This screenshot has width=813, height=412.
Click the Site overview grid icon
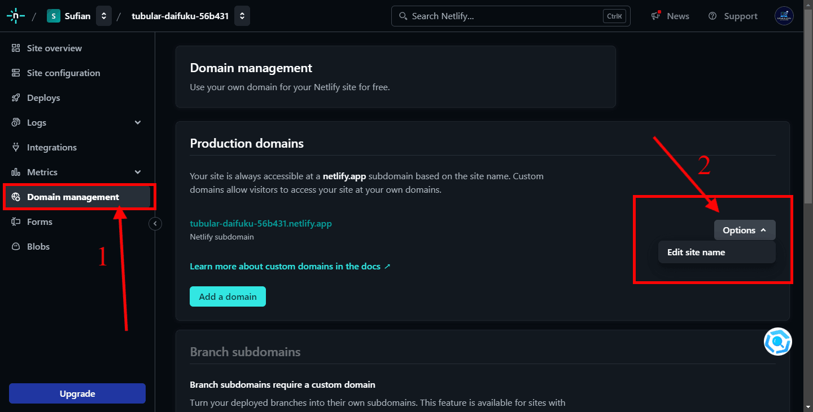16,48
